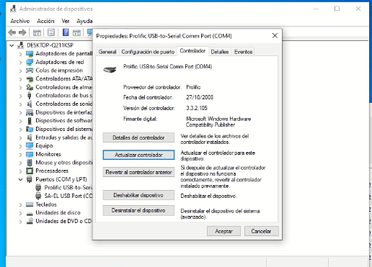Viewport: 372px width, 267px height.
Task: Close the Prolific properties dialog
Action: click(275, 36)
